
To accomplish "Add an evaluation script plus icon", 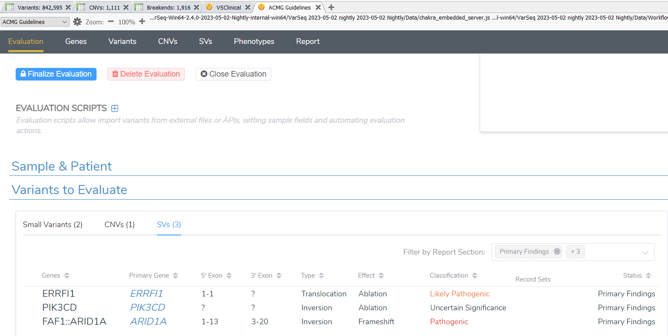I will [115, 108].
